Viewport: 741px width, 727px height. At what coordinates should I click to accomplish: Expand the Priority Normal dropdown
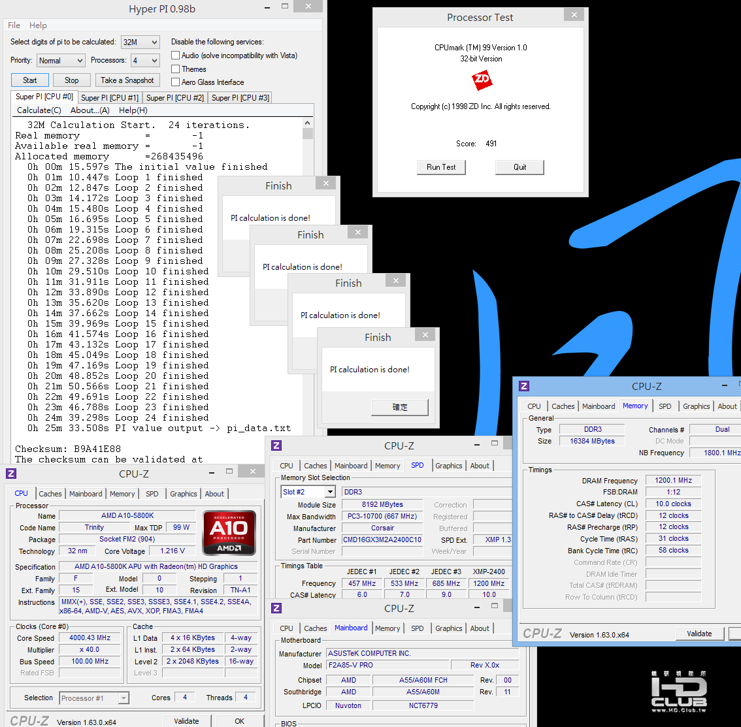(61, 61)
